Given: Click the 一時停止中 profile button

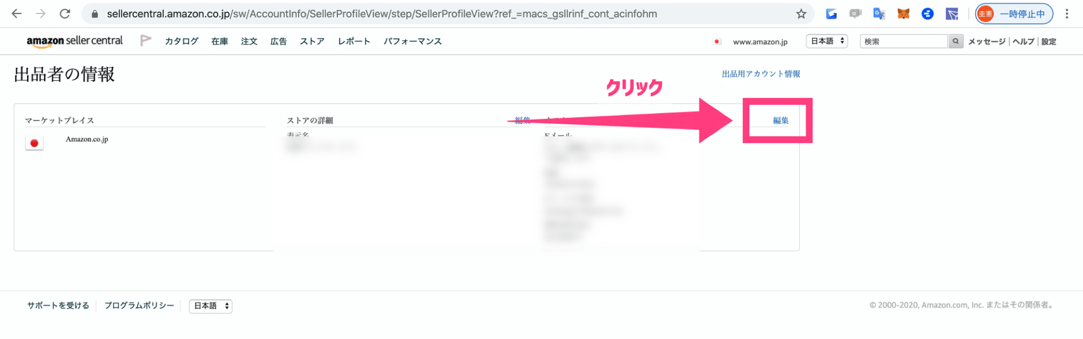Looking at the screenshot, I should tap(1014, 14).
